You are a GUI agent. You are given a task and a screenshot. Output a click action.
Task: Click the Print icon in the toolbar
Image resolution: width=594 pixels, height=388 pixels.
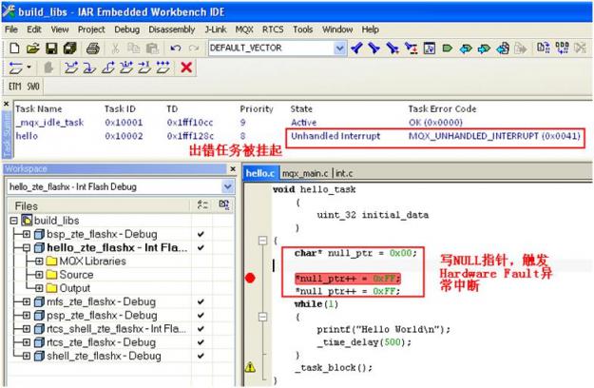coord(93,48)
